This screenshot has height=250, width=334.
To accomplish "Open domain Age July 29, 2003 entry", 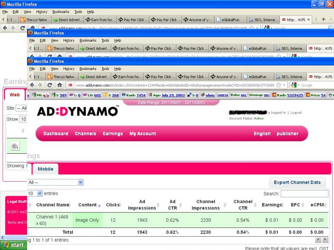I will (167, 95).
